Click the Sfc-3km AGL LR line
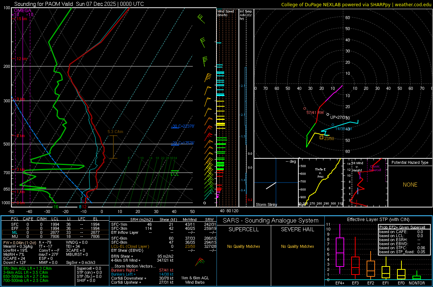This screenshot has width=433, height=287. [x=28, y=268]
